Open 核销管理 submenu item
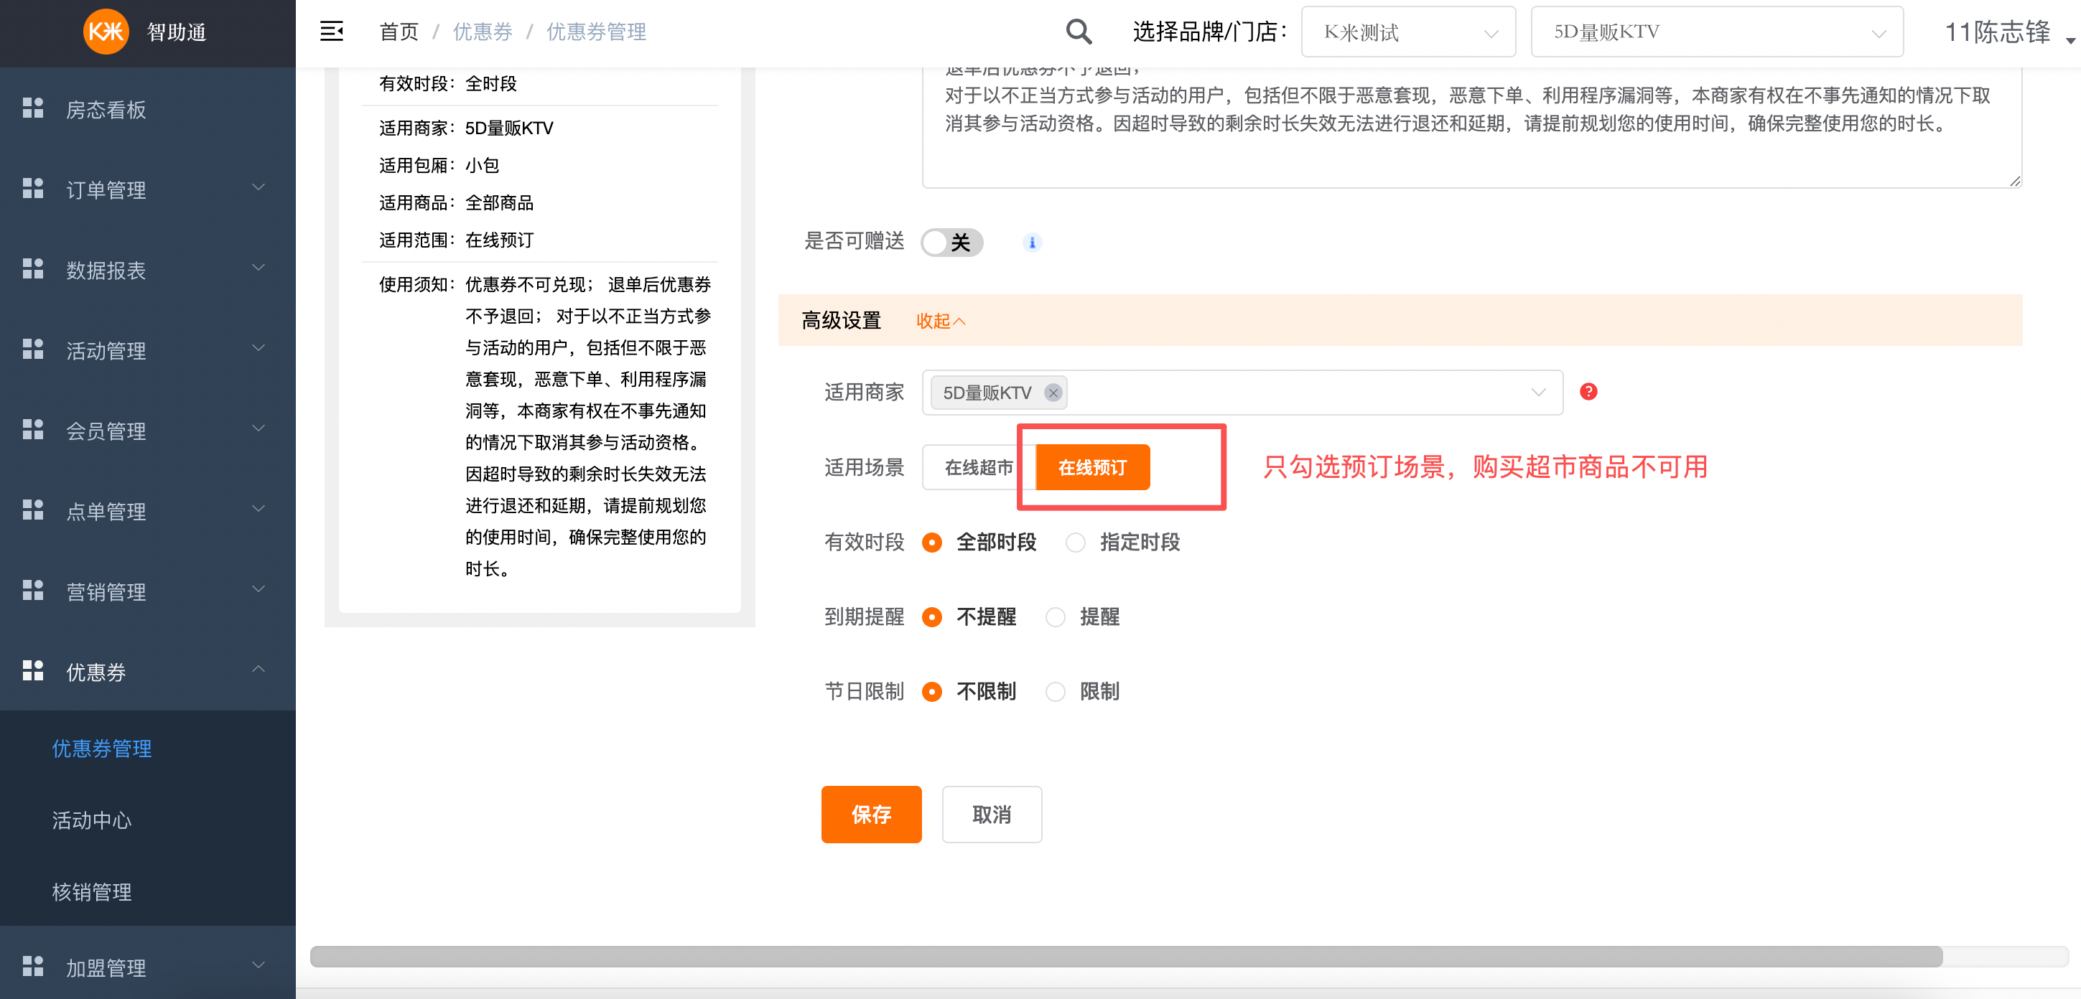 tap(148, 891)
